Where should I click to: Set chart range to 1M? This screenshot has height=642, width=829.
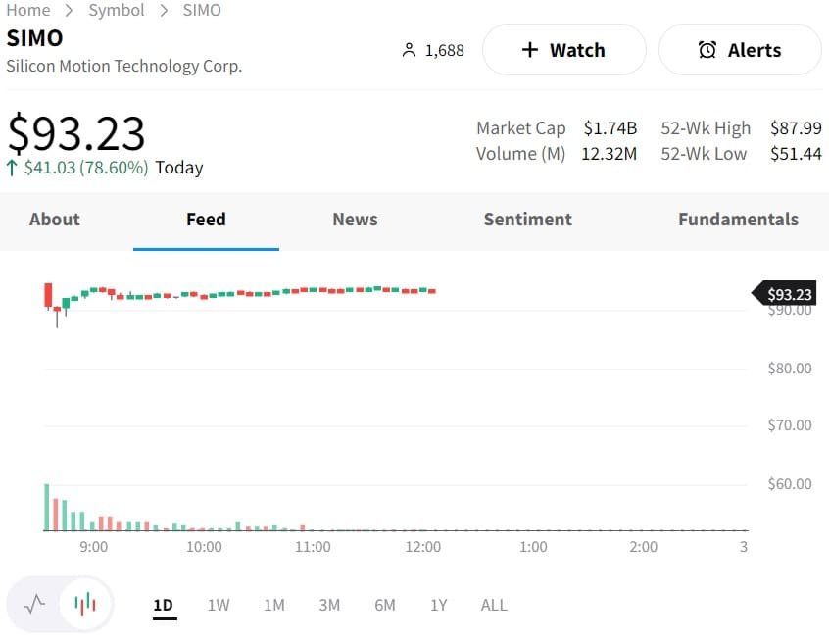click(x=274, y=605)
